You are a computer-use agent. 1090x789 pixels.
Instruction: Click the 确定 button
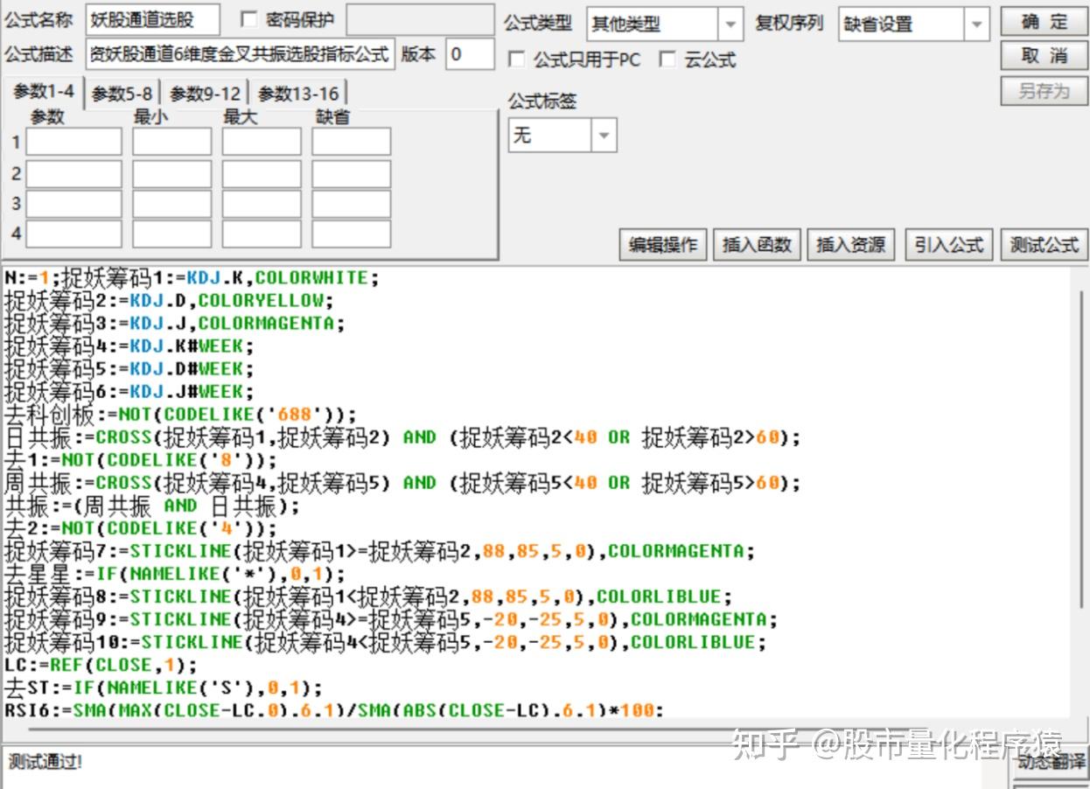coord(1044,22)
